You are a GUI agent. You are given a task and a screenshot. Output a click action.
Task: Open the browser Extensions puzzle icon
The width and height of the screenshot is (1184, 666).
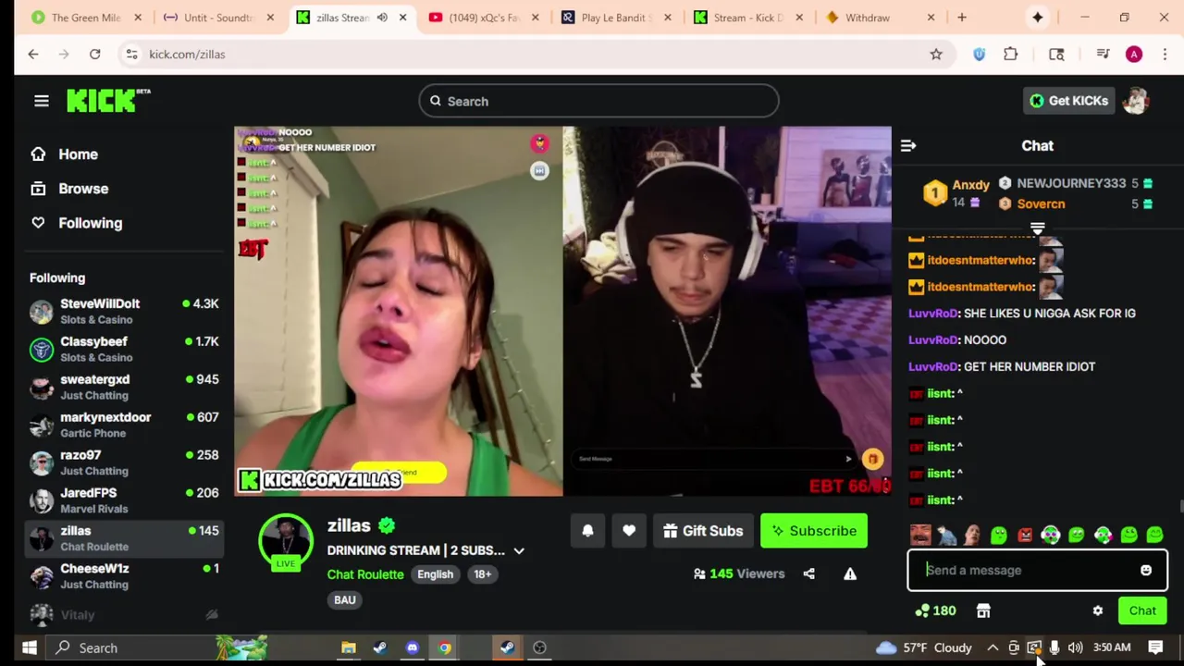1011,55
